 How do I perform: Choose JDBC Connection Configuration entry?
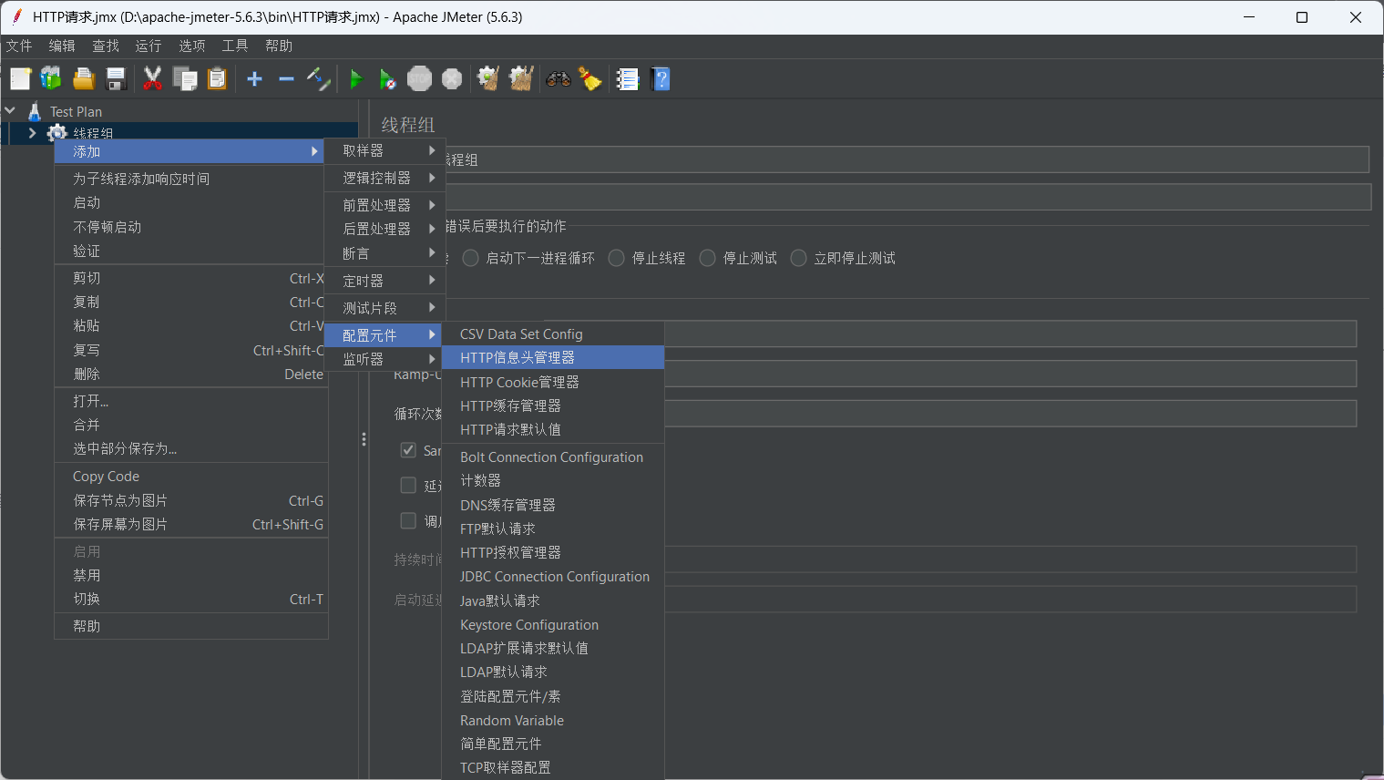pyautogui.click(x=553, y=577)
